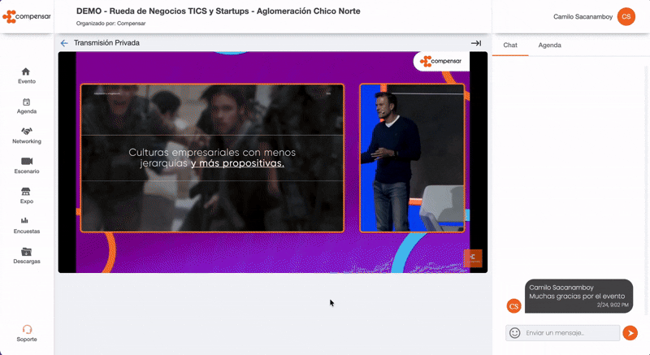Click the Compensar logo in top left
650x355 pixels.
[27, 16]
